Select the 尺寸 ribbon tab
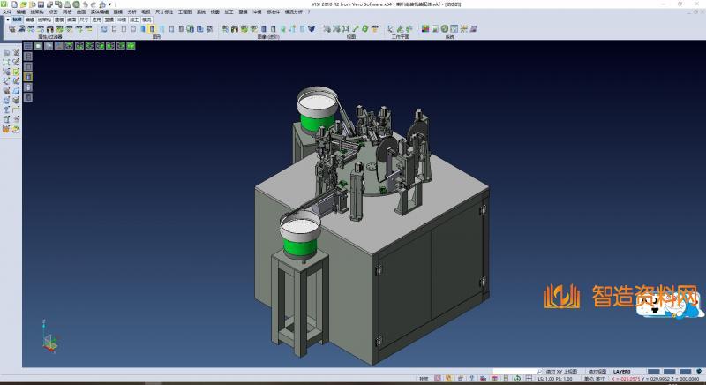Viewport: 706px width, 385px height. pos(84,19)
